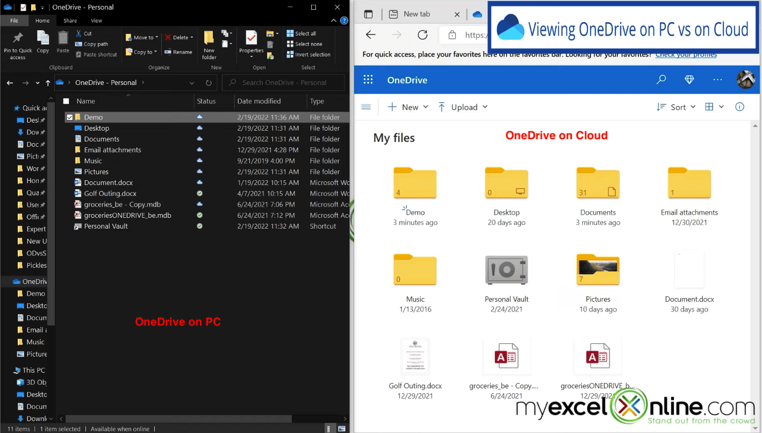The height and width of the screenshot is (433, 762).
Task: Click the horizontal scrollbar in File Explorer
Action: [179, 418]
